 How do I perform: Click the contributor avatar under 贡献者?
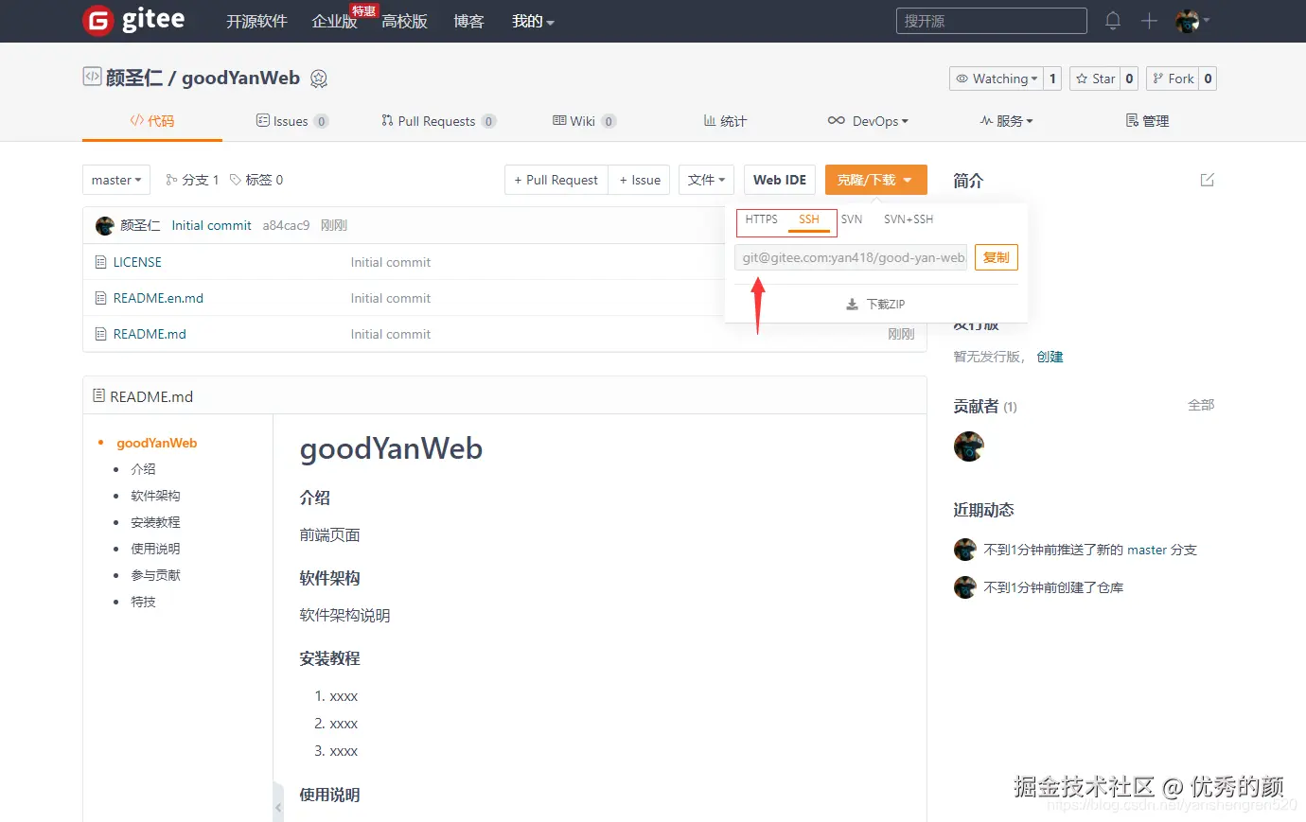[x=969, y=446]
